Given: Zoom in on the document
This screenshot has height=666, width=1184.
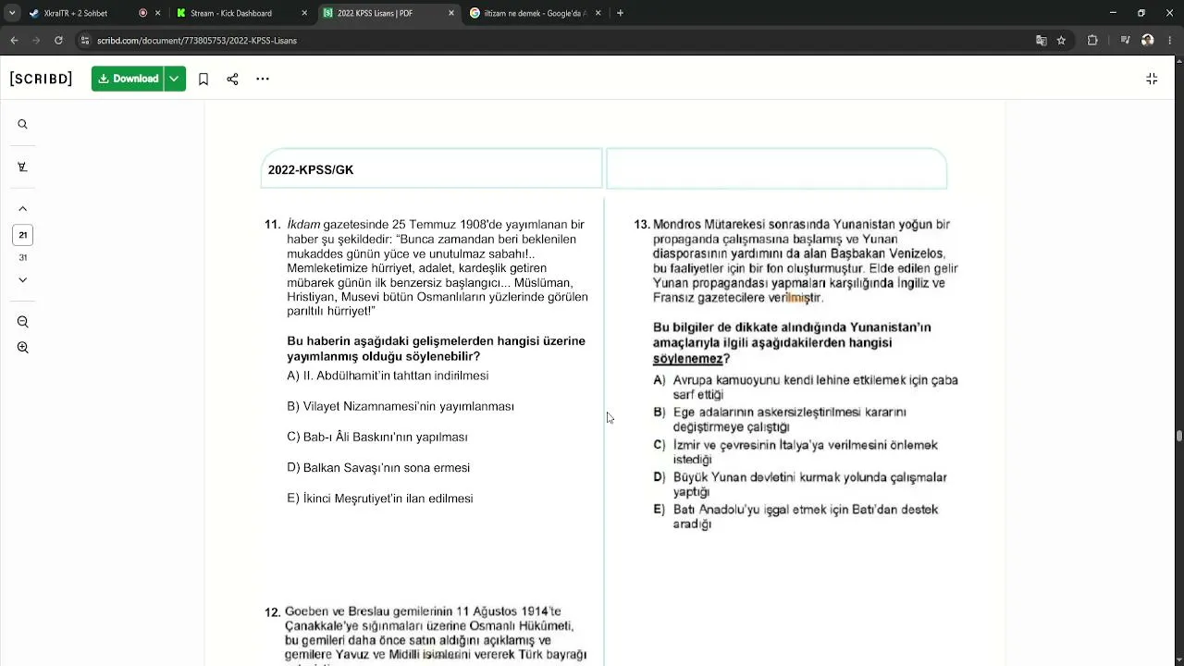Looking at the screenshot, I should pos(23,348).
